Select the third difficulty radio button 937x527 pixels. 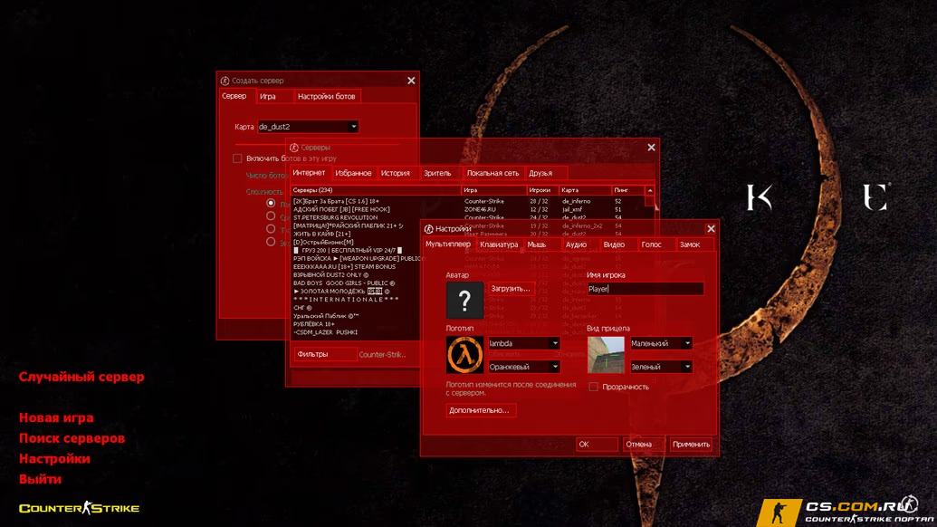(271, 229)
